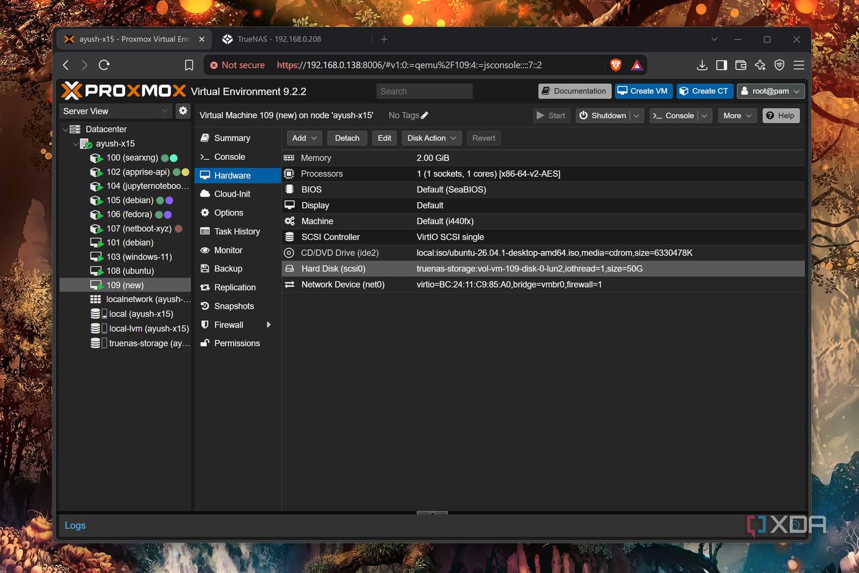Click the Edit hardware button
Image resolution: width=859 pixels, height=573 pixels.
tap(385, 138)
